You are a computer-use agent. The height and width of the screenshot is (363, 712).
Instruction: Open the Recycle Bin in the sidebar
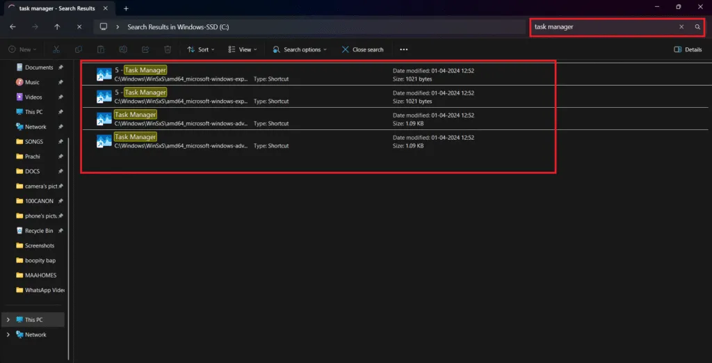point(39,231)
